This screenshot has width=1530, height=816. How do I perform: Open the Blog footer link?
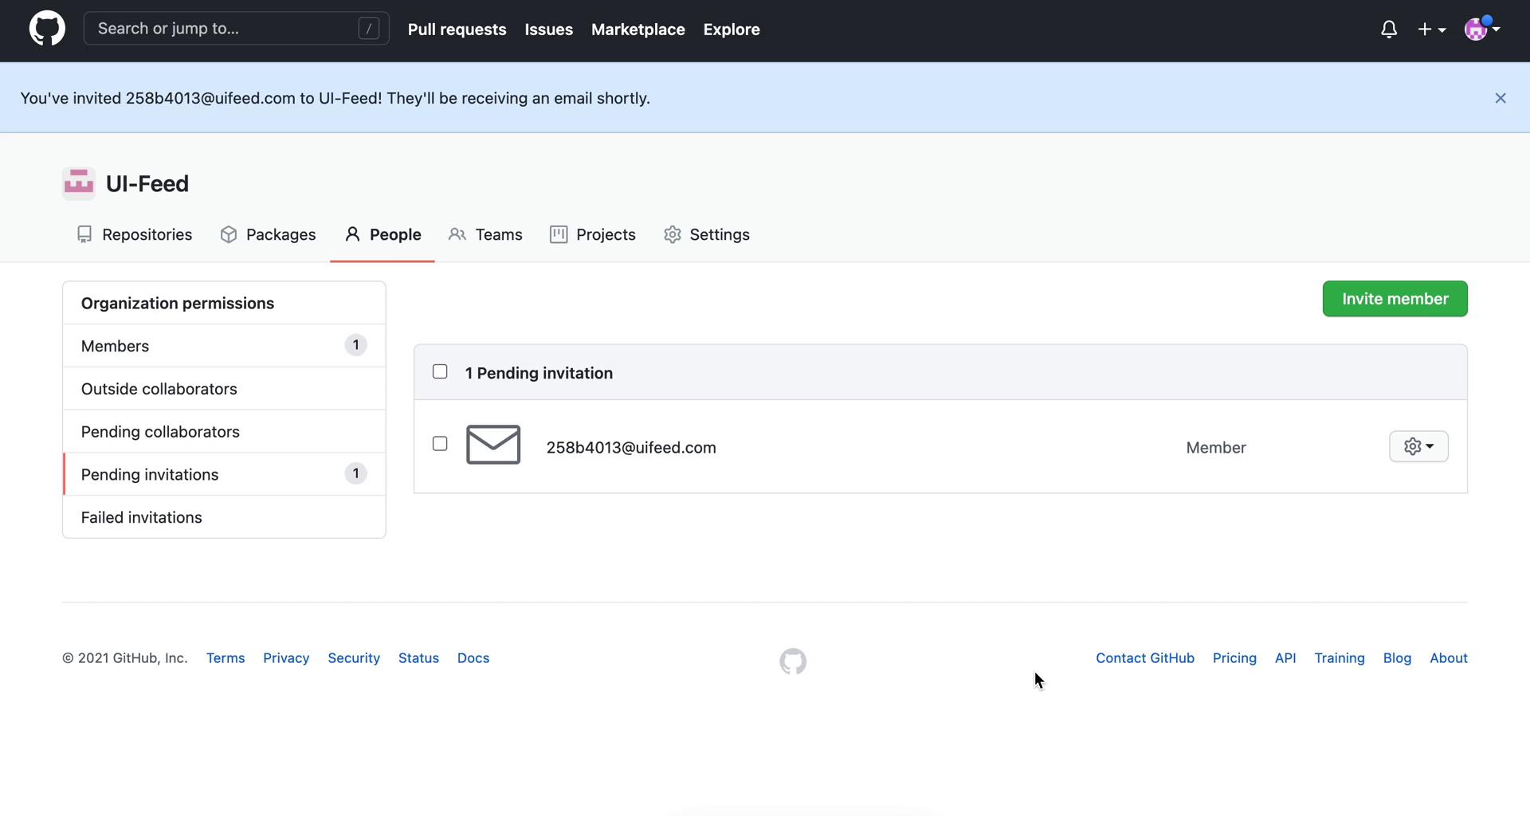tap(1397, 658)
